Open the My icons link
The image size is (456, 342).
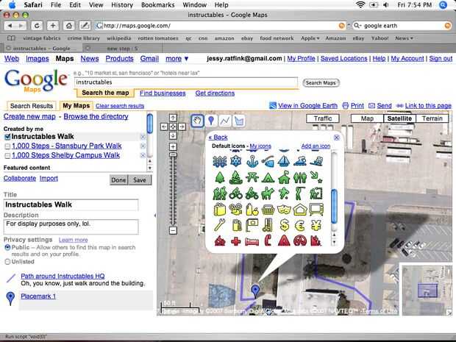click(x=260, y=146)
